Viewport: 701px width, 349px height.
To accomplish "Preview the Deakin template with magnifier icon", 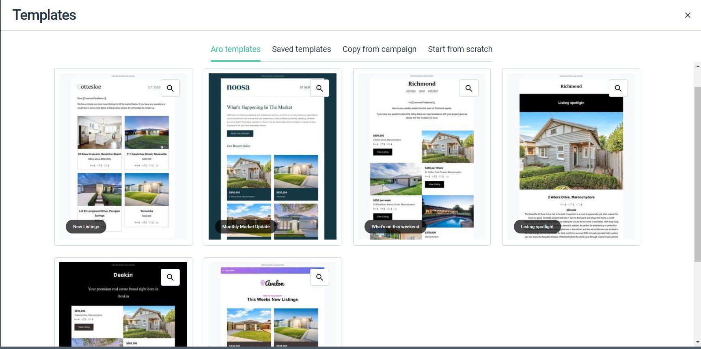I will 170,277.
